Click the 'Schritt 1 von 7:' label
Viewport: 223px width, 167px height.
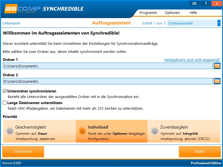pyautogui.click(x=154, y=23)
